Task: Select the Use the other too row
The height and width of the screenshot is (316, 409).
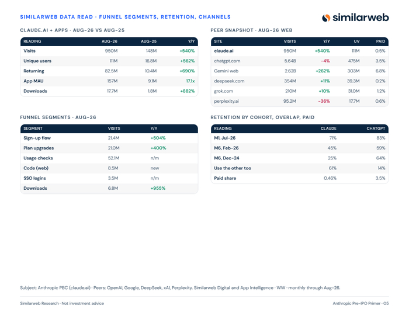Action: pyautogui.click(x=299, y=168)
